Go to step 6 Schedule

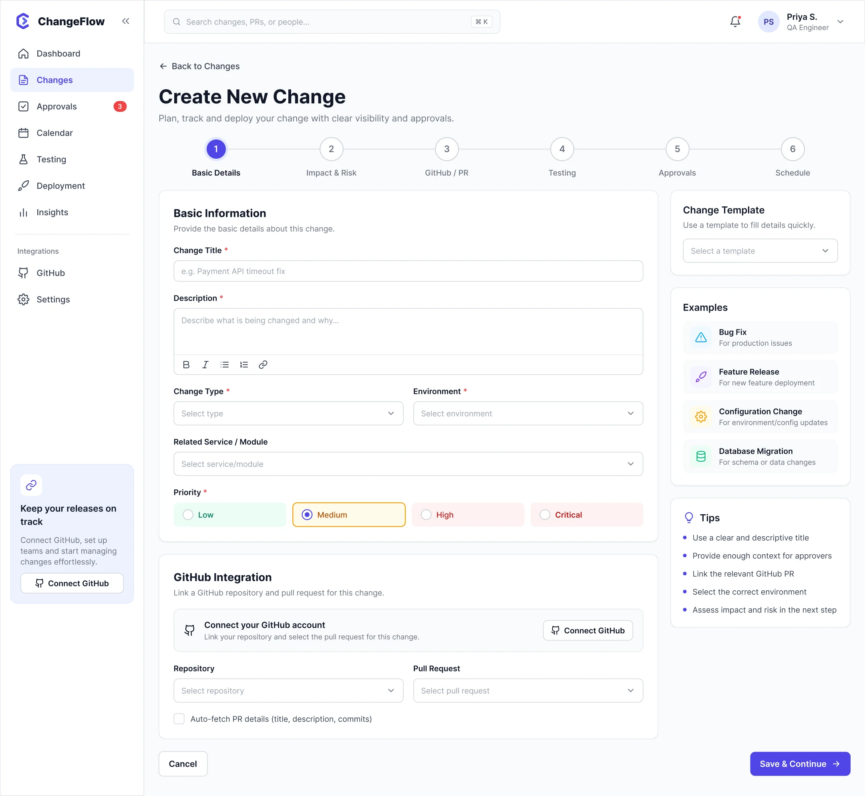(793, 149)
